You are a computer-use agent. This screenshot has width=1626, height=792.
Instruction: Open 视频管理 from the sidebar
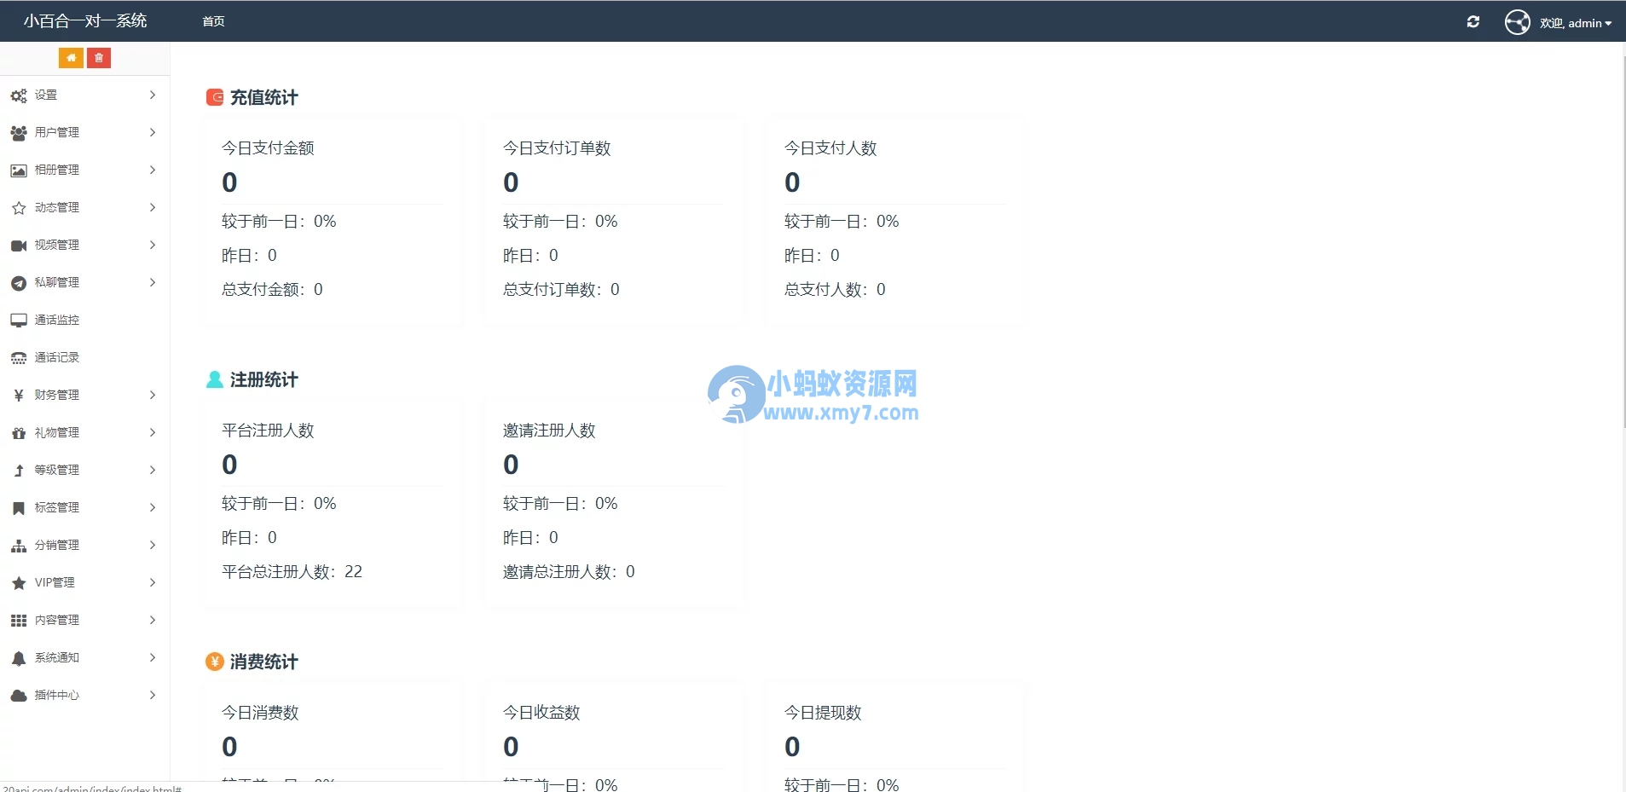[56, 245]
